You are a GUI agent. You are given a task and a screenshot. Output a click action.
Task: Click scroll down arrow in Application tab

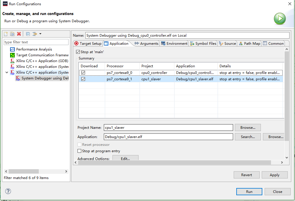(287, 158)
